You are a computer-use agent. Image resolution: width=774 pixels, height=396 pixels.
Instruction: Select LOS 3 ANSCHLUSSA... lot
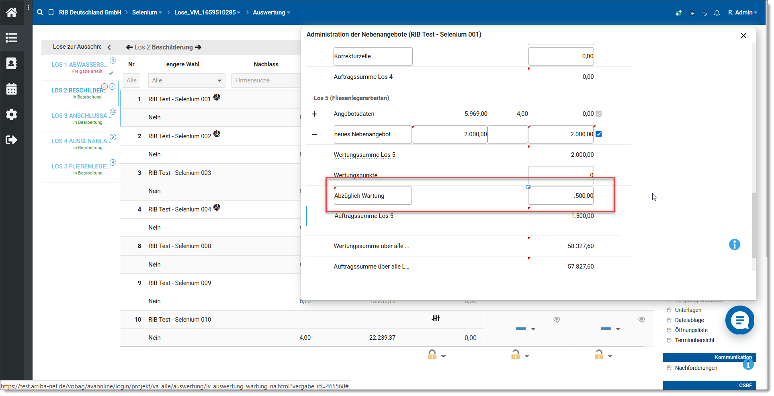[82, 116]
